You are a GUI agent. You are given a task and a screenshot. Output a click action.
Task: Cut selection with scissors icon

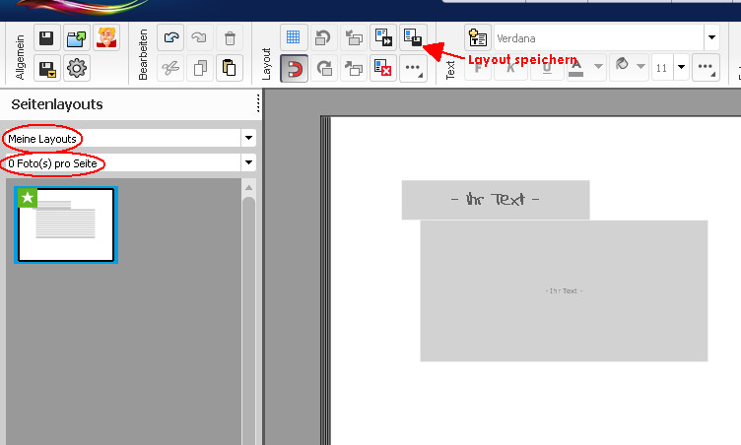(170, 68)
